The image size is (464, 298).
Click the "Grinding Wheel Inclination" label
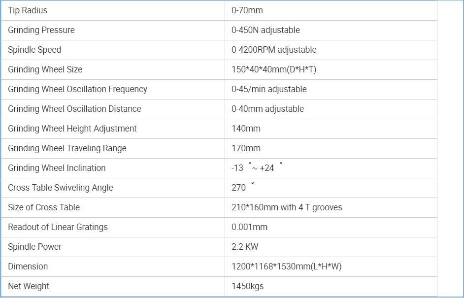(x=57, y=168)
